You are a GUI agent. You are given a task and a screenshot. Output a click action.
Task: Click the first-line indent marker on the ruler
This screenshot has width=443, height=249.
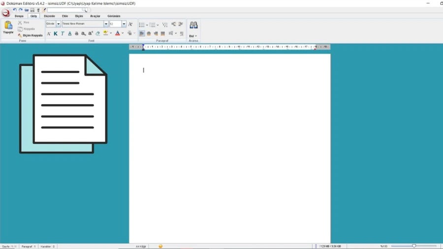pos(143,45)
